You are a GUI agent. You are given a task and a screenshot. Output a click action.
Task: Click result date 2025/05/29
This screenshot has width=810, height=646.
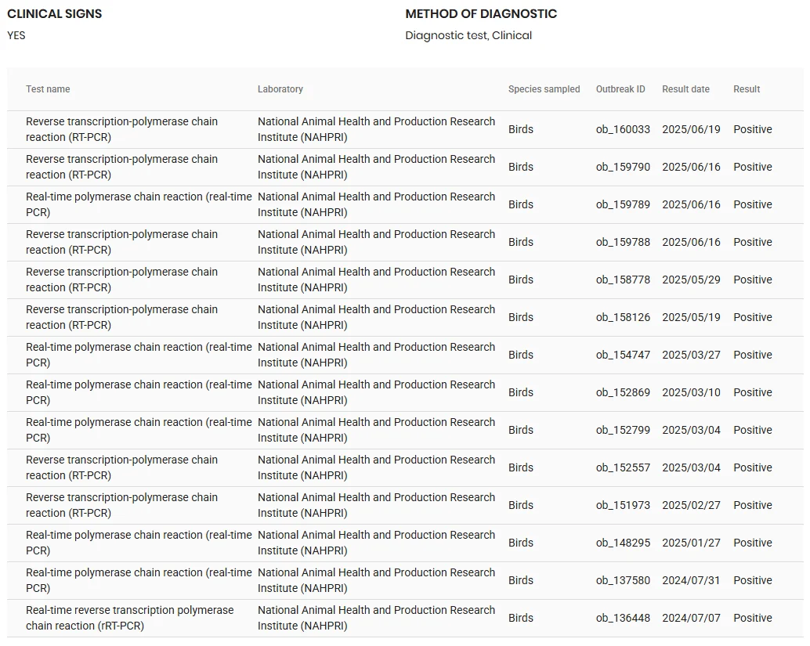point(691,280)
